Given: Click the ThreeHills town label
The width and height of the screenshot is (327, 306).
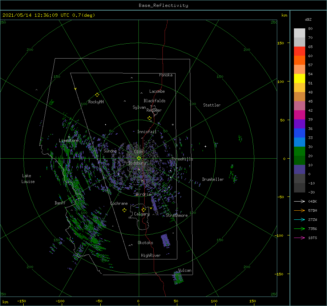Looking at the screenshot, I should point(182,159).
